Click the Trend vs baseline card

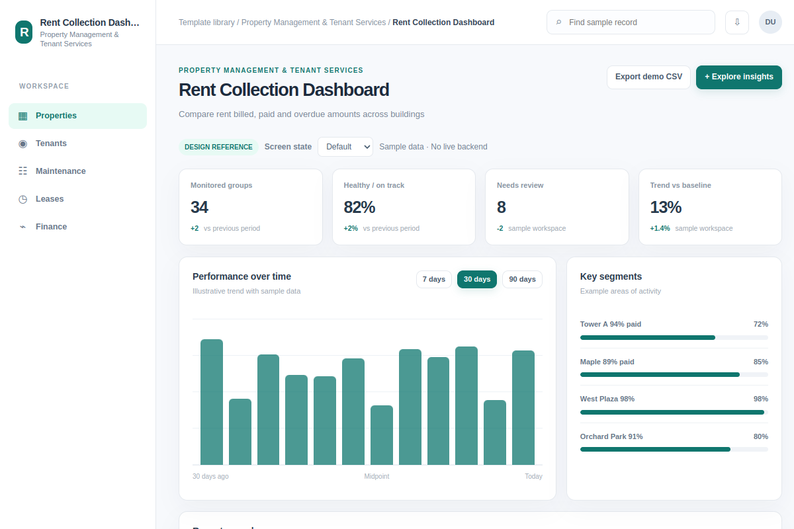(x=710, y=207)
